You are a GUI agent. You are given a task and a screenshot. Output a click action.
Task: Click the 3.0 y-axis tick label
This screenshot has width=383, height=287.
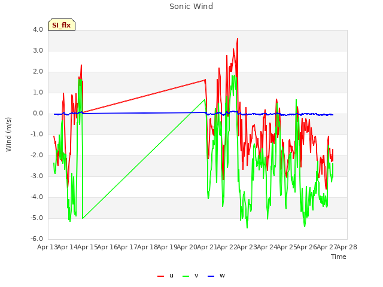pos(38,50)
